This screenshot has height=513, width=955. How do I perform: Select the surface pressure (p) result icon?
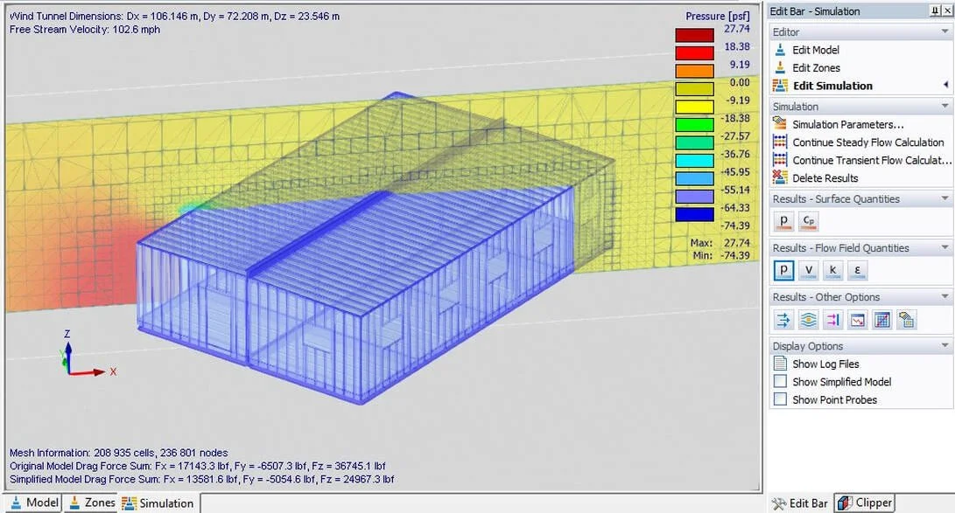pyautogui.click(x=784, y=221)
